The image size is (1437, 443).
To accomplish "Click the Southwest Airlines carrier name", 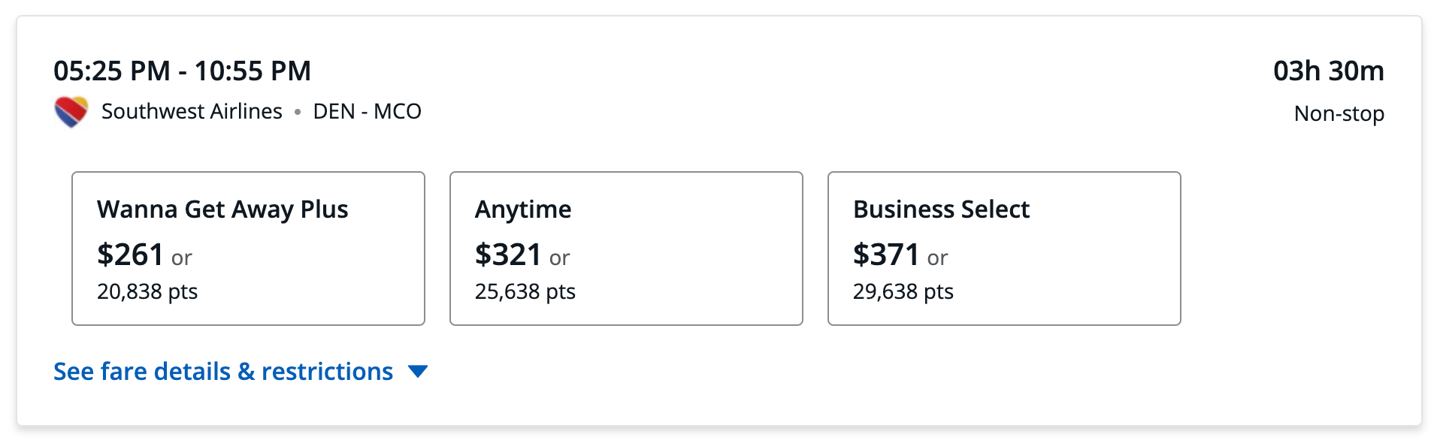I will tap(192, 111).
